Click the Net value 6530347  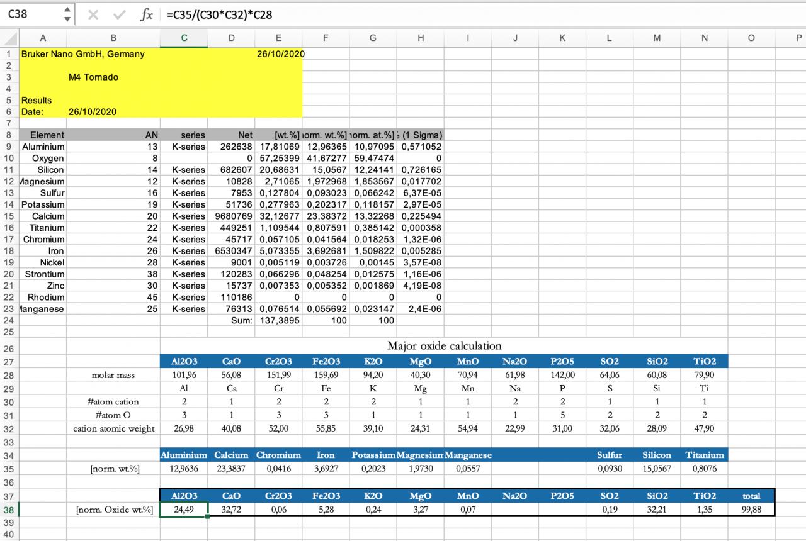pos(231,251)
